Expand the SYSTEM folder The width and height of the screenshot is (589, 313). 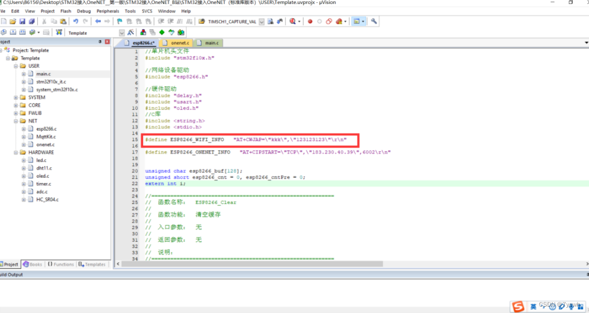tap(16, 98)
